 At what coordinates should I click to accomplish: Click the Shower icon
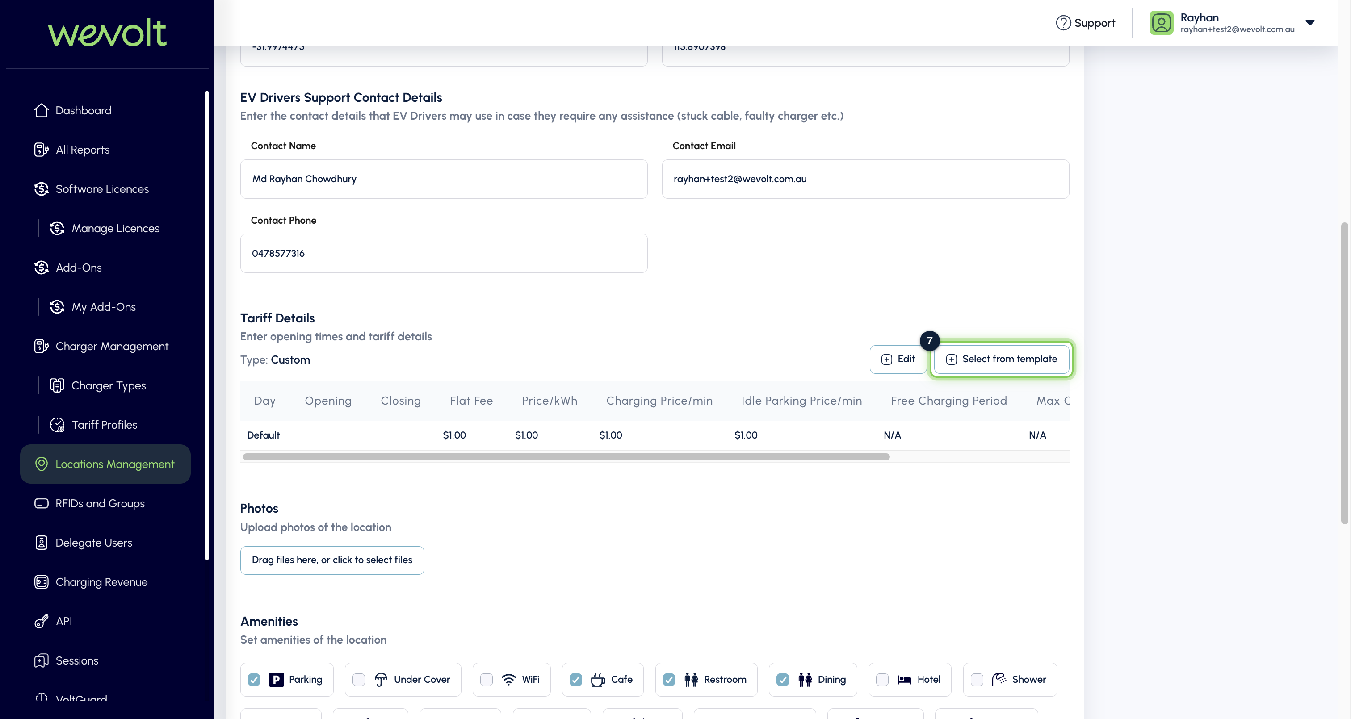click(x=999, y=680)
